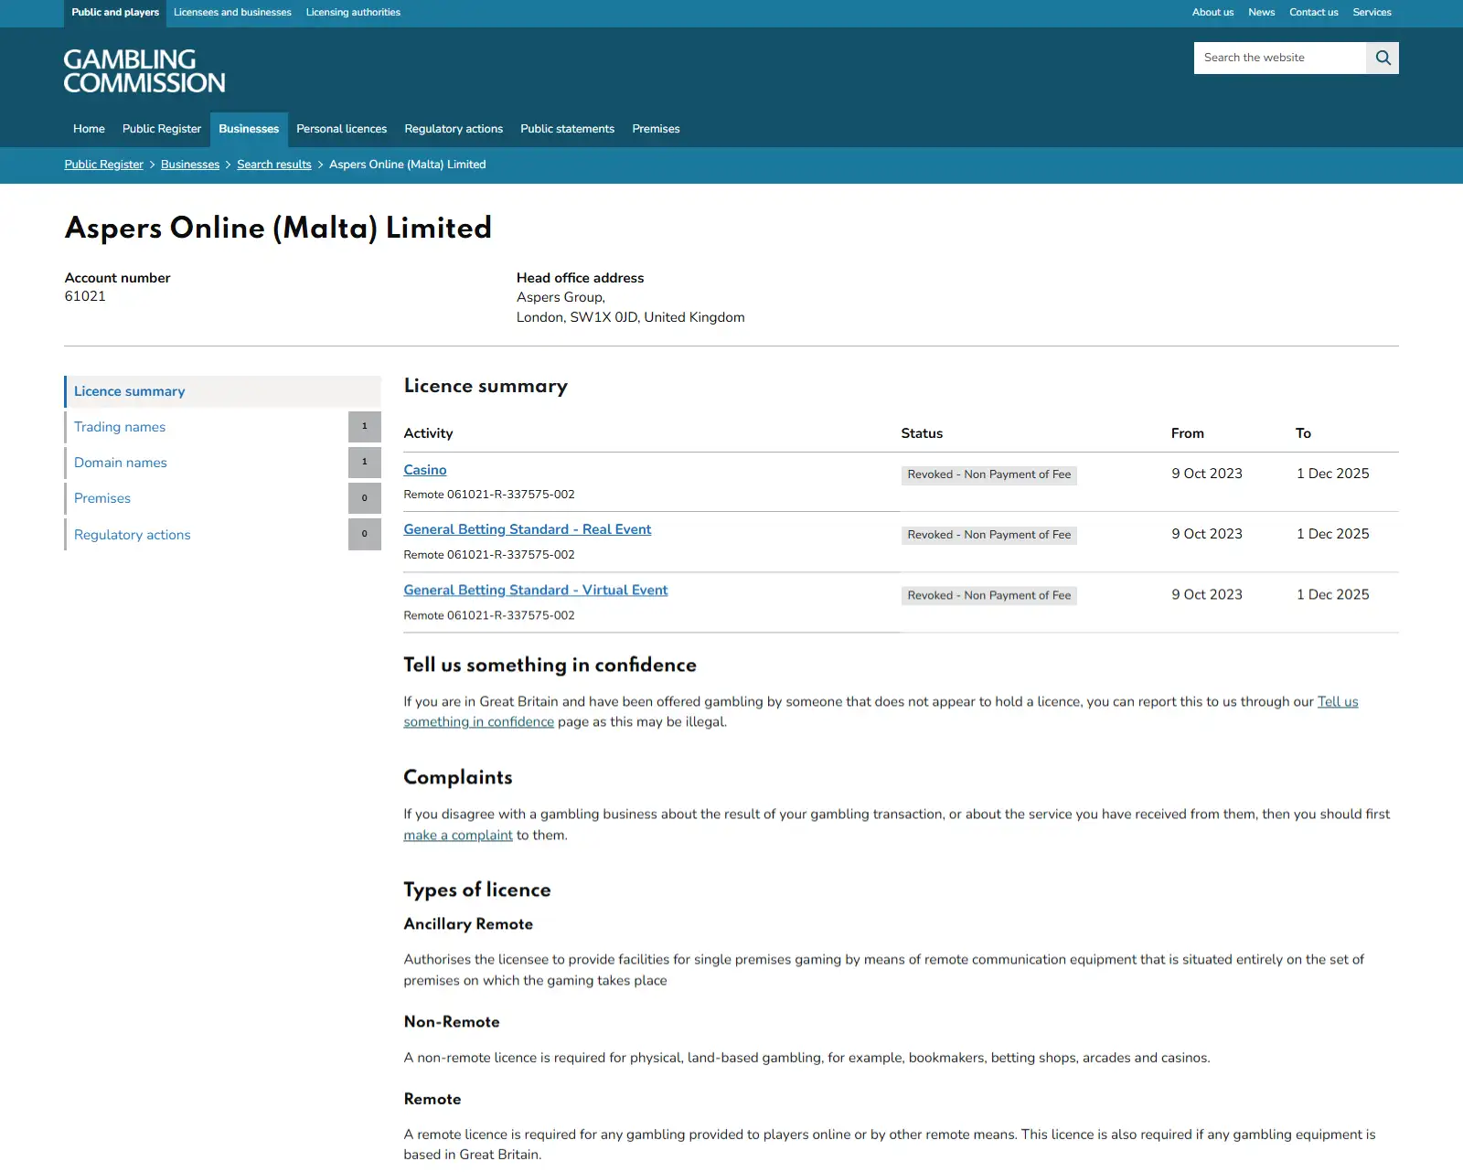This screenshot has width=1463, height=1172.
Task: Click the Casino row's 9 Oct 2023 date
Action: [1207, 474]
